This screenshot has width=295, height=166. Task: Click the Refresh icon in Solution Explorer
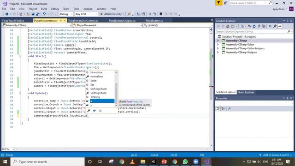pyautogui.click(x=254, y=26)
